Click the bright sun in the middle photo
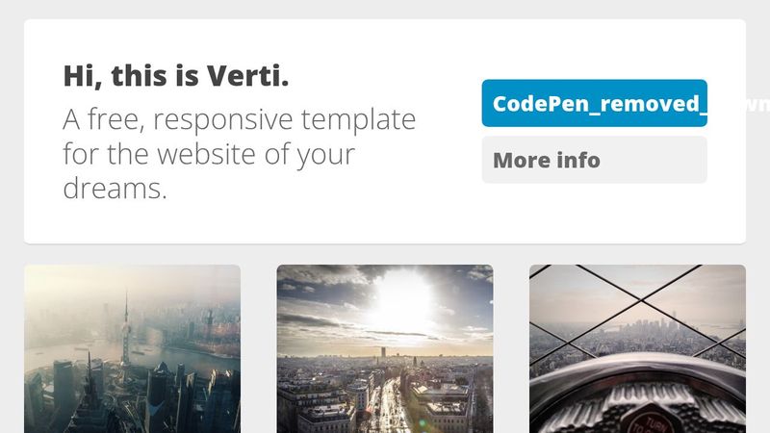Image resolution: width=770 pixels, height=433 pixels. pyautogui.click(x=400, y=300)
